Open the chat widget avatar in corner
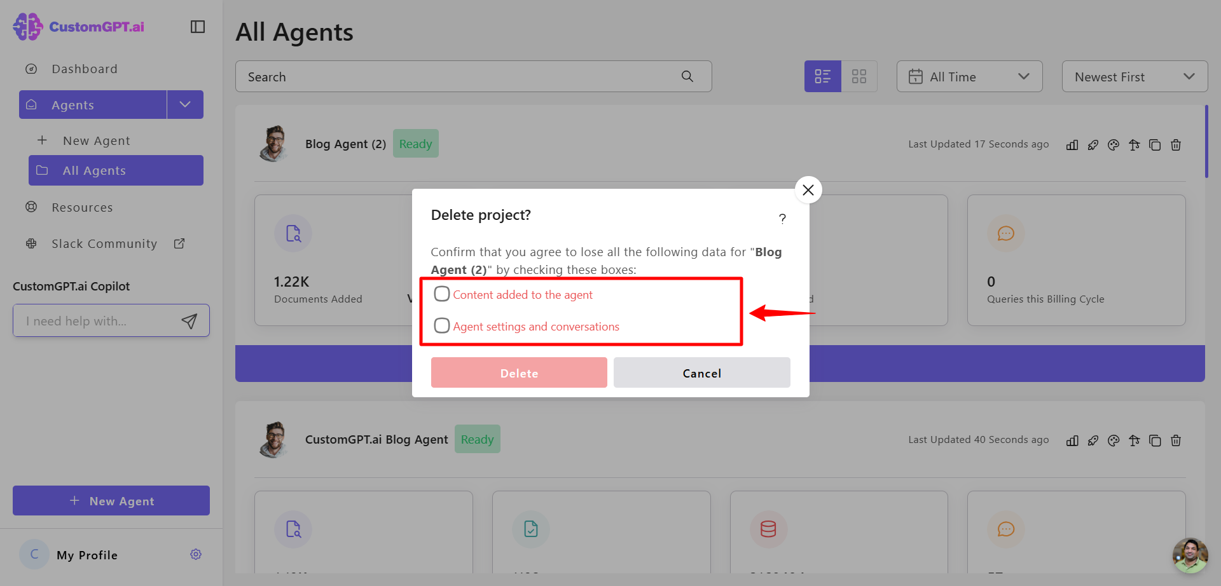This screenshot has width=1221, height=586. (1190, 555)
